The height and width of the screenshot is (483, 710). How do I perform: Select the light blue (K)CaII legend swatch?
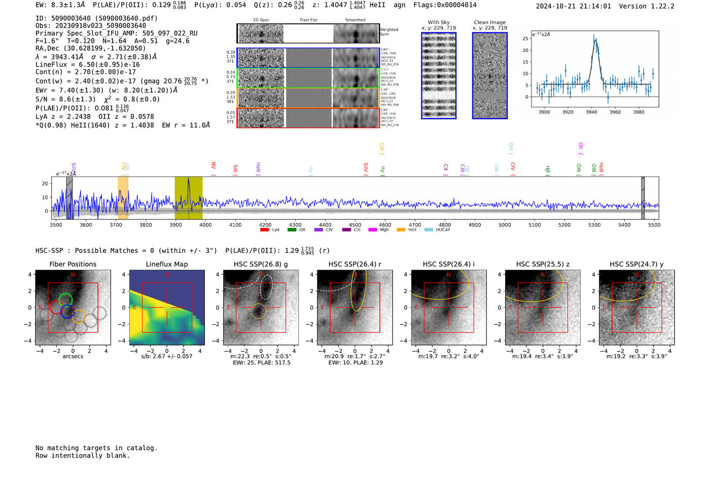(x=429, y=230)
